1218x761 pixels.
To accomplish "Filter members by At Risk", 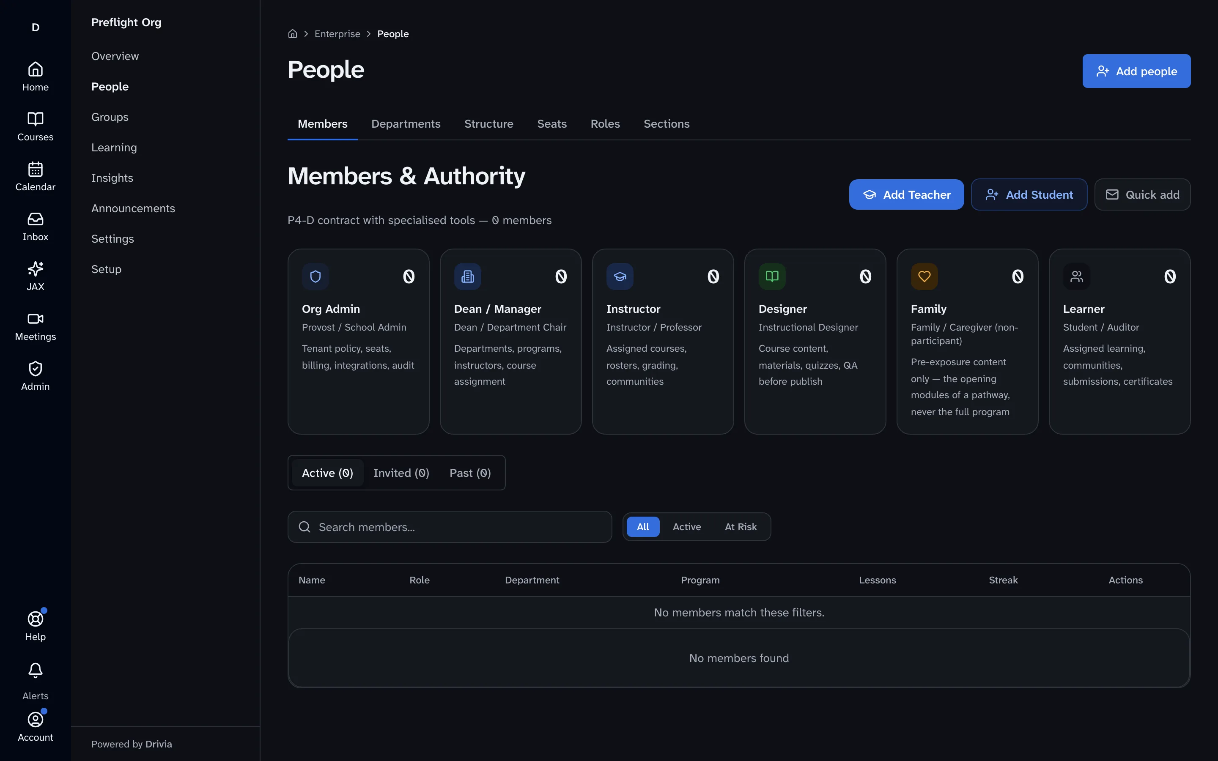I will pos(741,526).
